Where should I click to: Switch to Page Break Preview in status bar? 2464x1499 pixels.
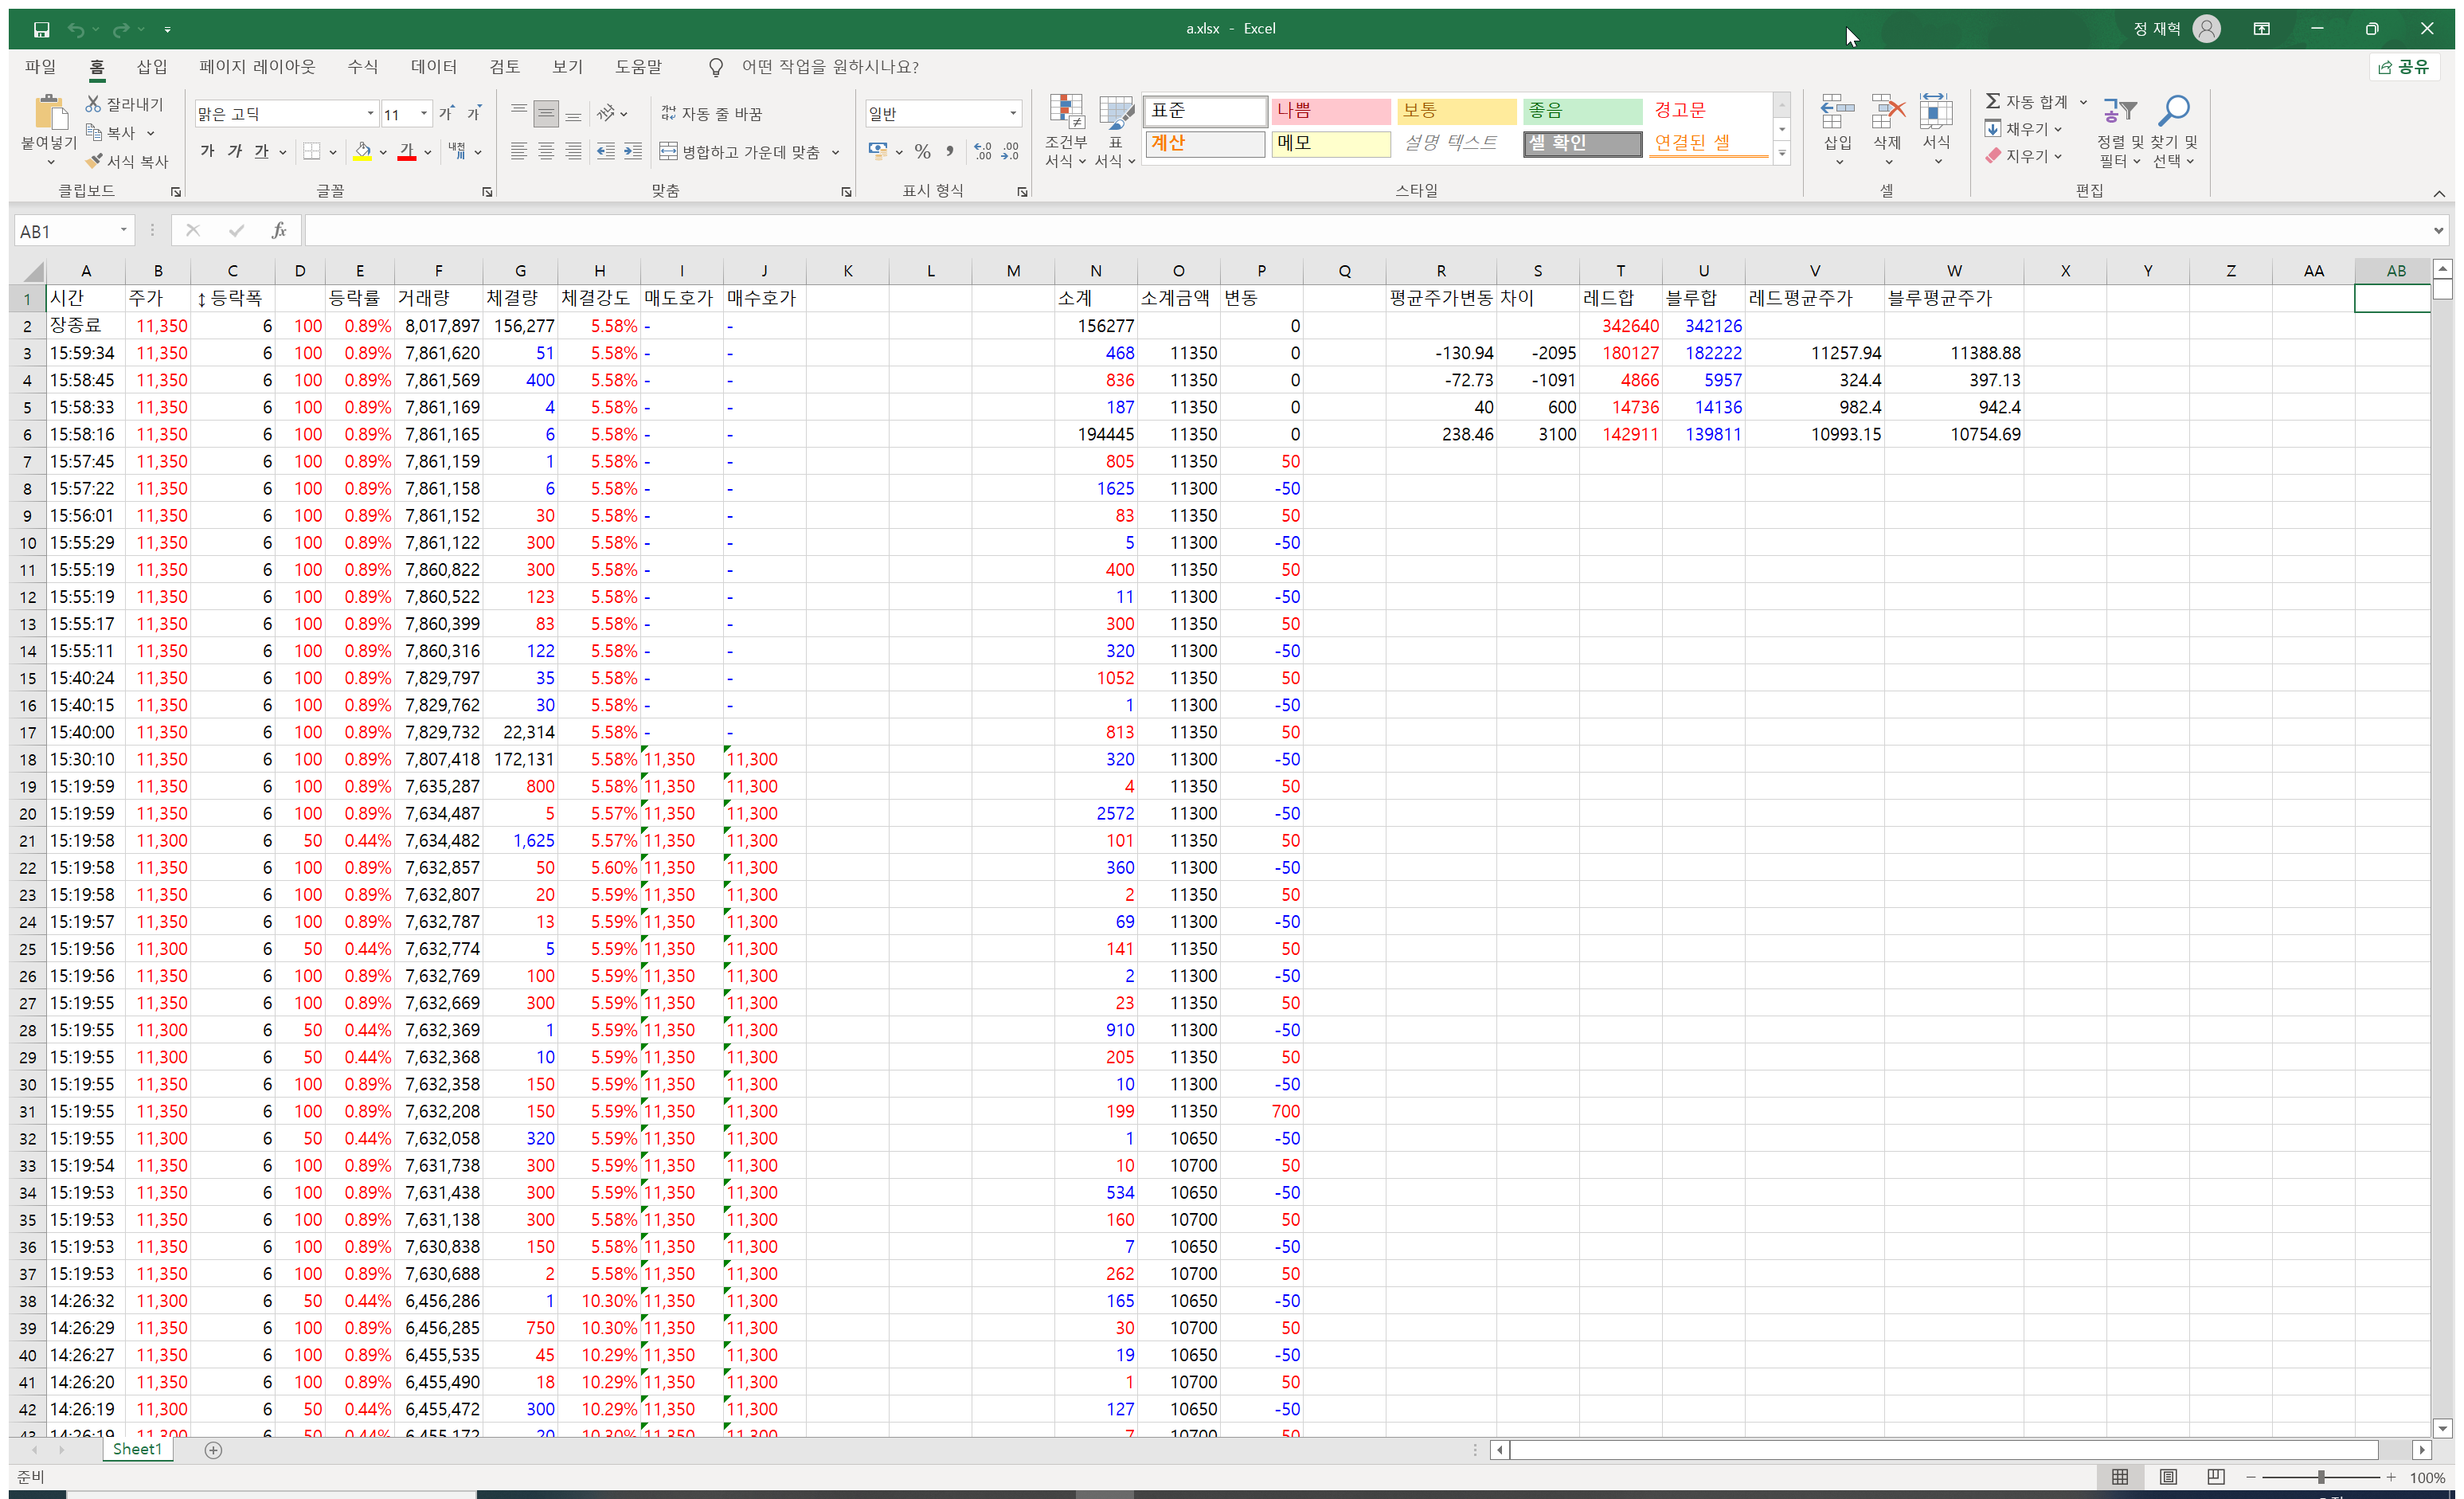tap(2216, 1477)
